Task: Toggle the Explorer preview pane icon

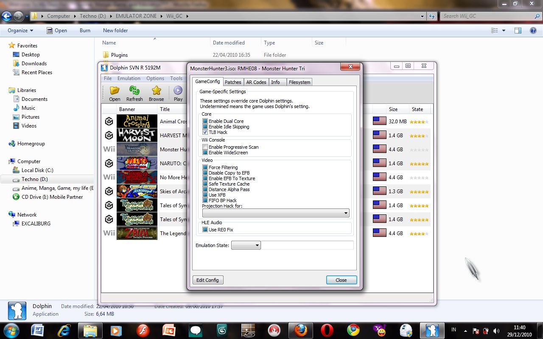Action: [x=518, y=31]
